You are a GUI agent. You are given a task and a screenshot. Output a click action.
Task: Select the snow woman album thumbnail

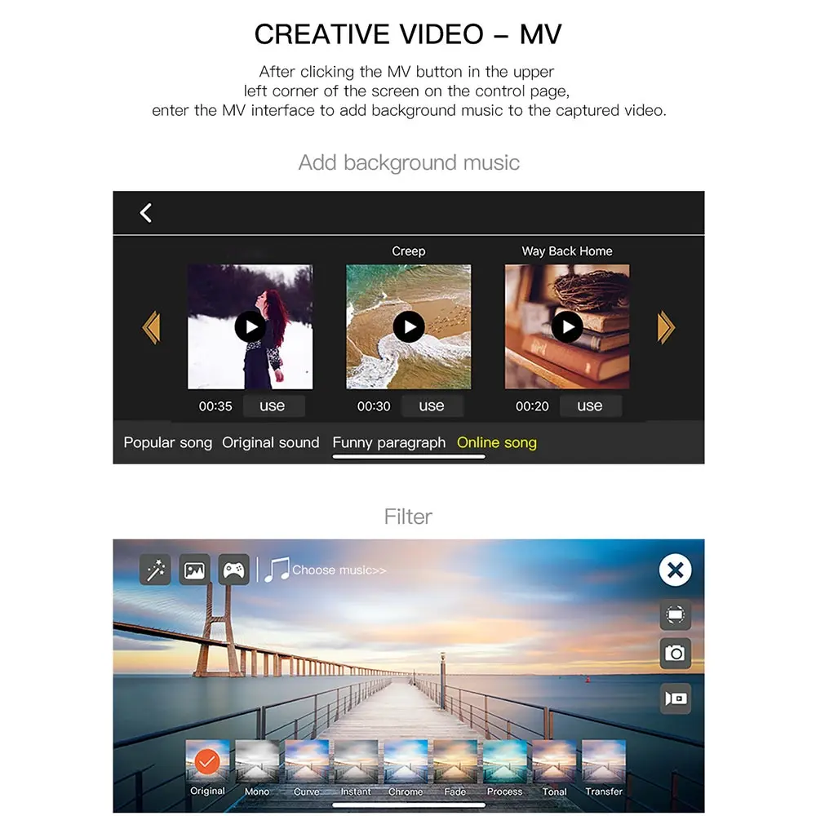(251, 327)
